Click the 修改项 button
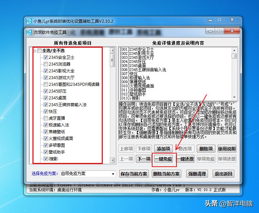Screen dimensions: 259x213 185,149
